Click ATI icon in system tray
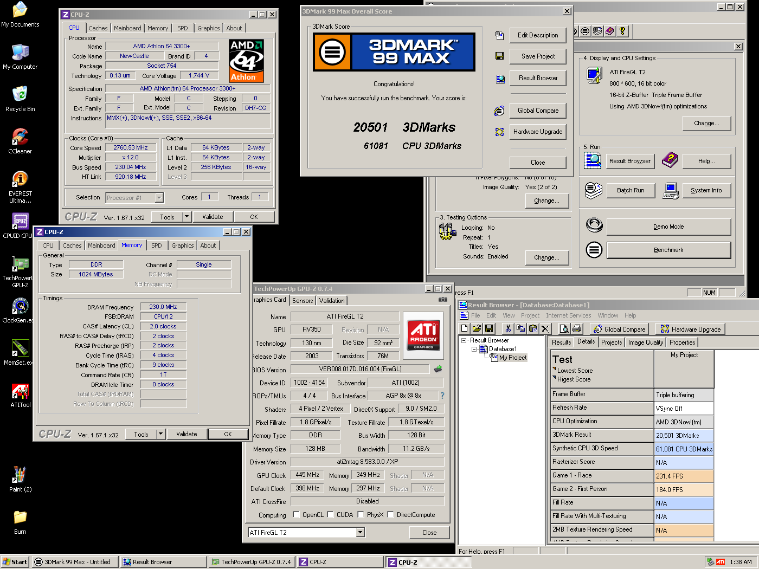 (x=721, y=562)
